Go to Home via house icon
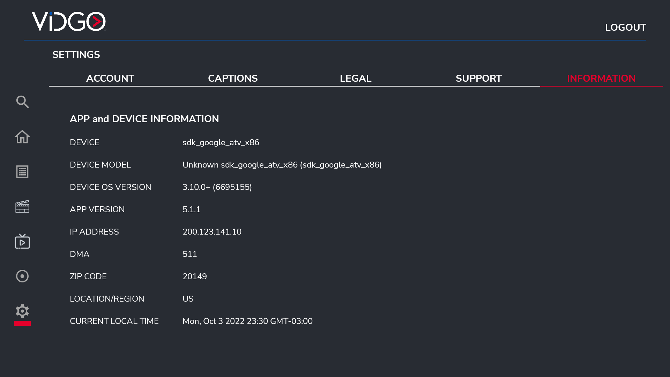This screenshot has height=377, width=670. pos(22,137)
